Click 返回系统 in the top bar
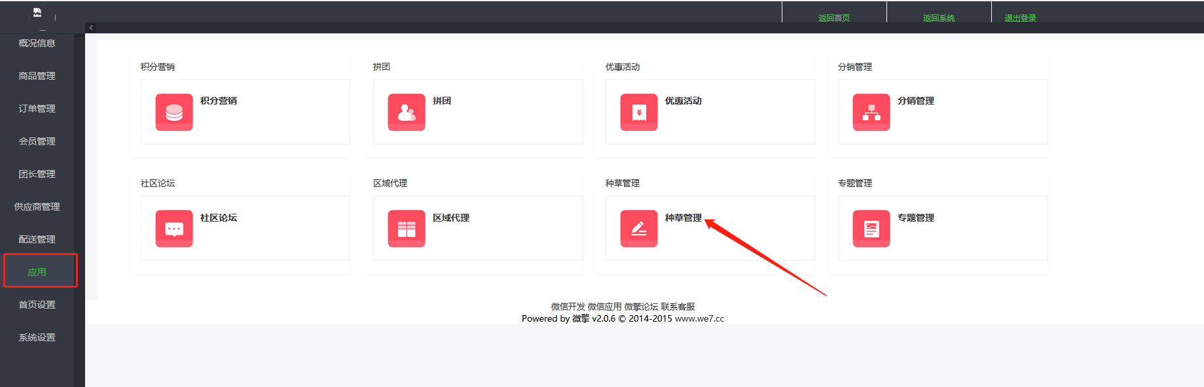The height and width of the screenshot is (387, 1204). [939, 18]
